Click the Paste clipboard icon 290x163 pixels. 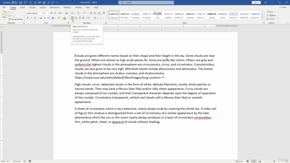pyautogui.click(x=5, y=14)
